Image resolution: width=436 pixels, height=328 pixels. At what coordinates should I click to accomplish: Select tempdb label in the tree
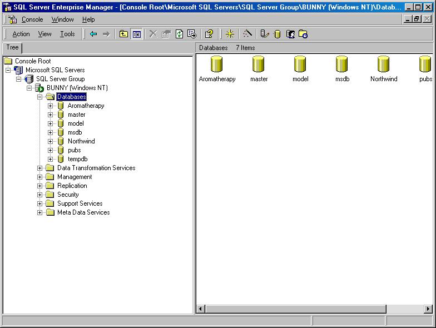pos(78,159)
